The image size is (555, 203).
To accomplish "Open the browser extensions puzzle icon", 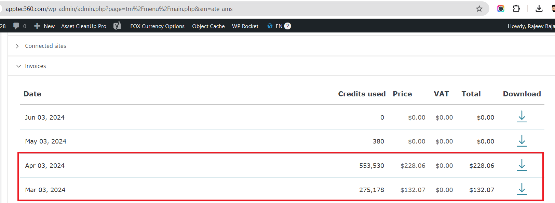I will click(516, 9).
